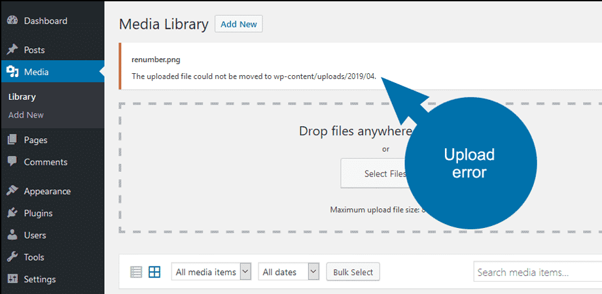This screenshot has height=294, width=602.
Task: Switch to grid view icon
Action: (154, 272)
